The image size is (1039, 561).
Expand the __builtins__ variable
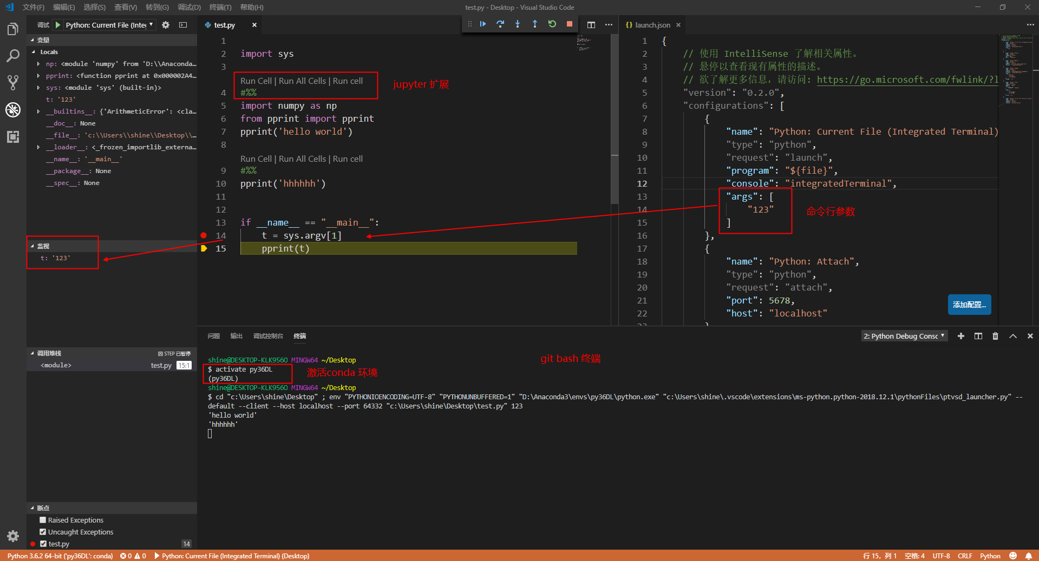tap(38, 111)
